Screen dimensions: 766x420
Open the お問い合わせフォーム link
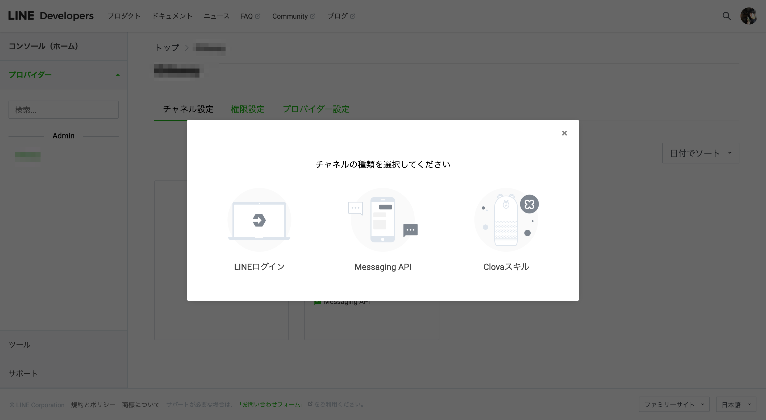tap(271, 404)
